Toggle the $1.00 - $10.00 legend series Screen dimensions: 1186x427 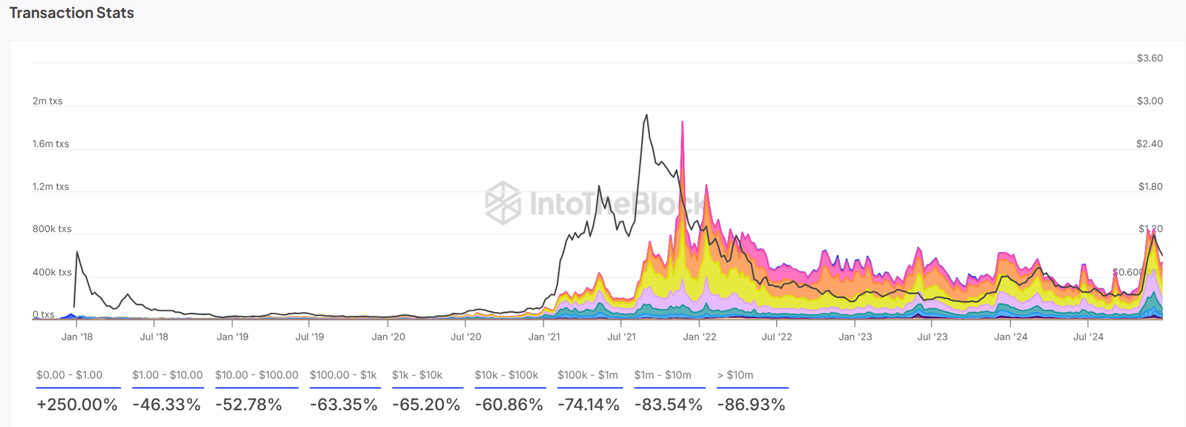[168, 375]
